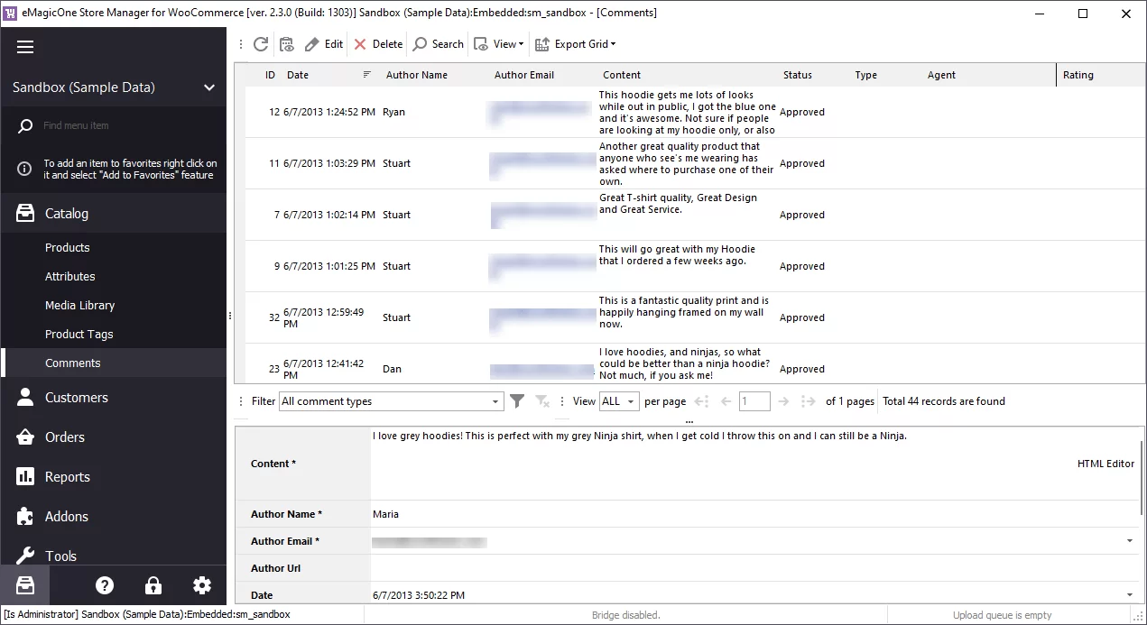The height and width of the screenshot is (625, 1147).
Task: Click the page number input field
Action: pyautogui.click(x=754, y=400)
